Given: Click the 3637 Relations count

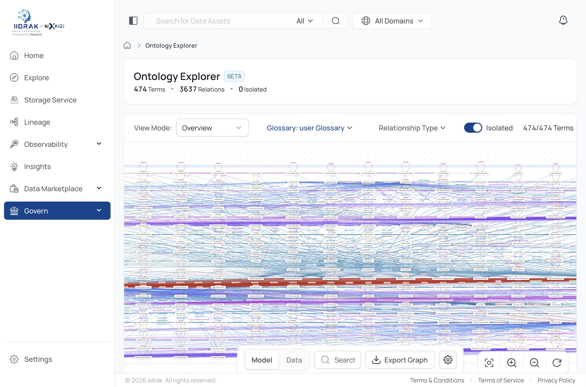Looking at the screenshot, I should point(202,89).
